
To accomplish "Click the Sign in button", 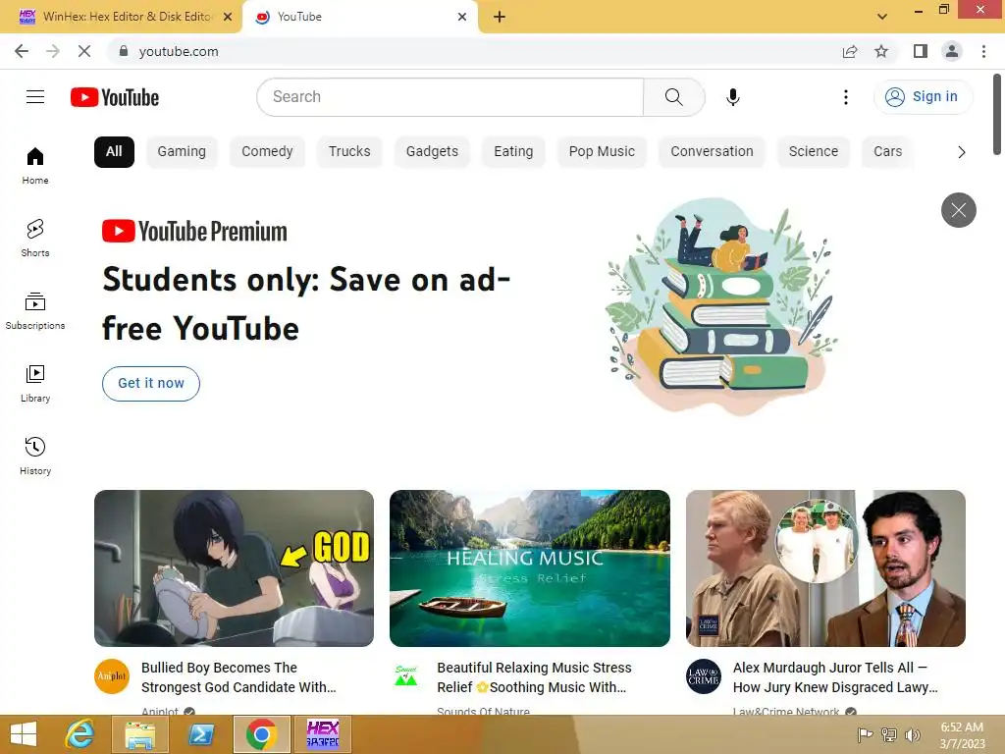I will coord(923,97).
